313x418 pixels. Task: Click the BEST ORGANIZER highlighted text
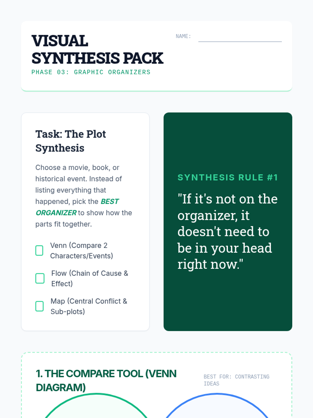[x=77, y=207]
